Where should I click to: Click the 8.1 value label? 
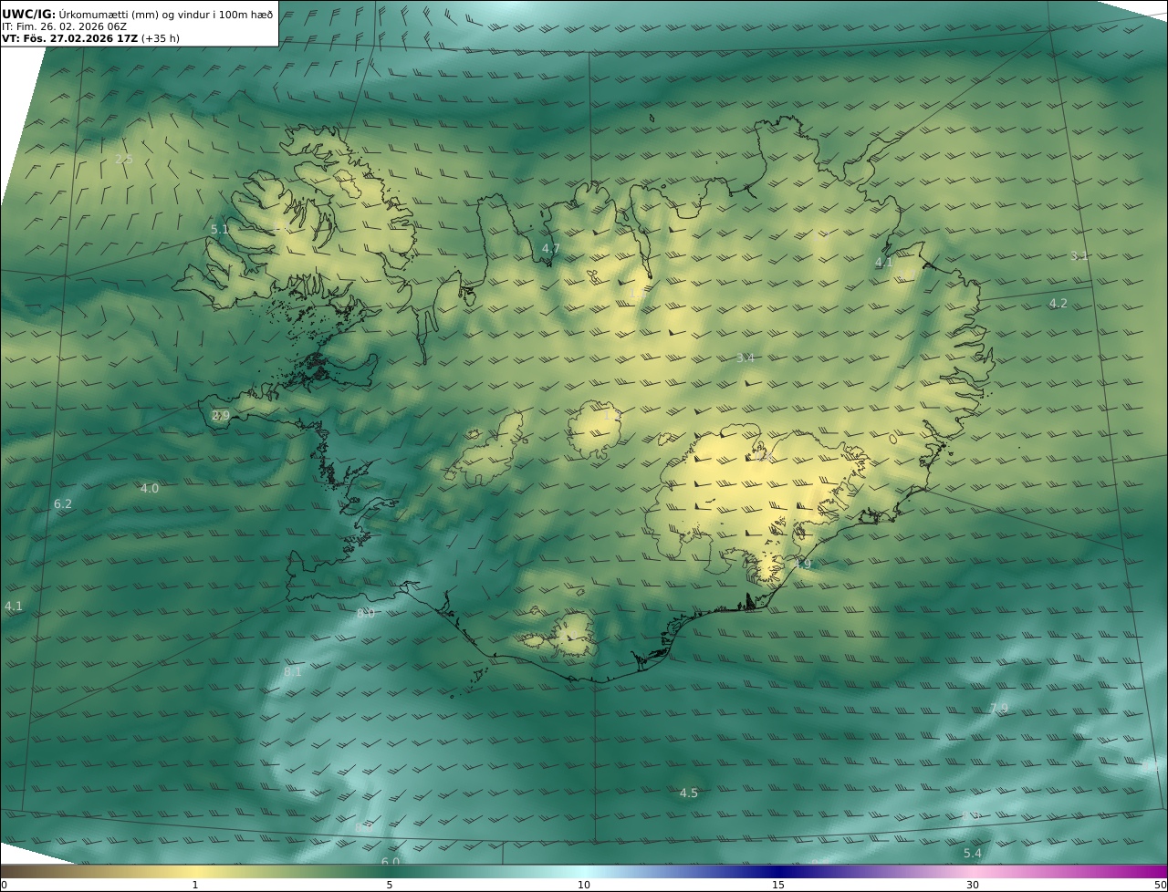293,672
